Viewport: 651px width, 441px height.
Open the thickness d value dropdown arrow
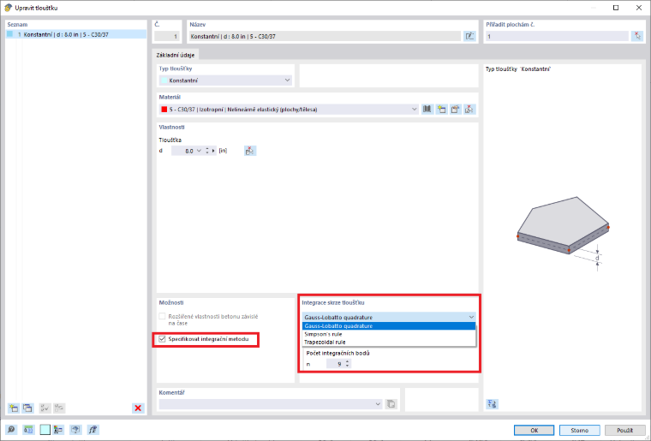199,151
